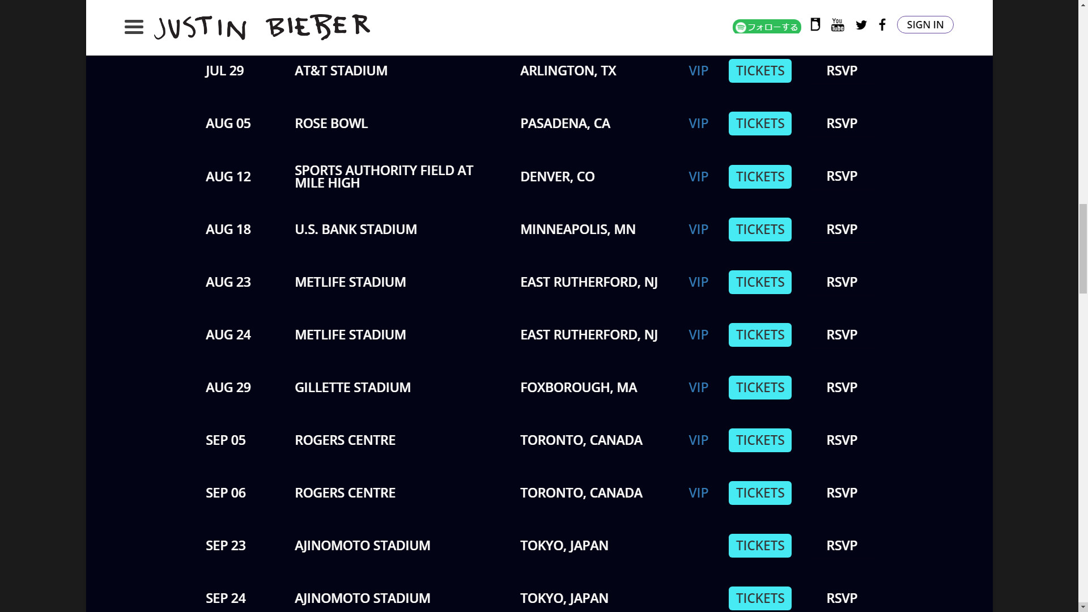This screenshot has height=612, width=1088.
Task: Click Tickets for Sep 06 Rogers Centre
Action: (x=760, y=493)
